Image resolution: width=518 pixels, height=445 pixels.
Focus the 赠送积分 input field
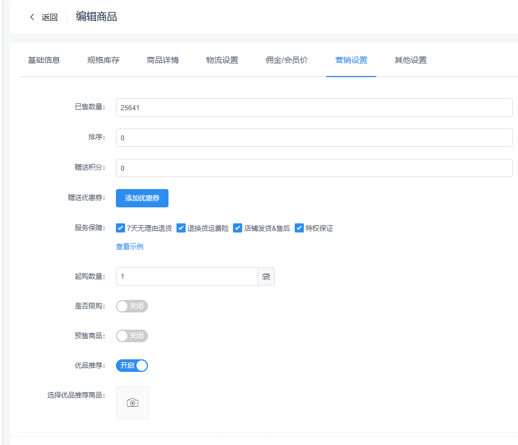(x=314, y=168)
